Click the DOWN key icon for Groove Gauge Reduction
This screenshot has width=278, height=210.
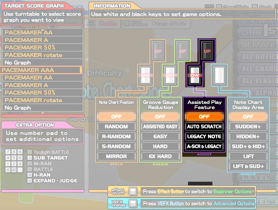[170, 75]
